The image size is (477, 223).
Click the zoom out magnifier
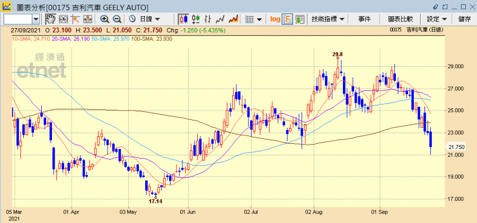117,19
